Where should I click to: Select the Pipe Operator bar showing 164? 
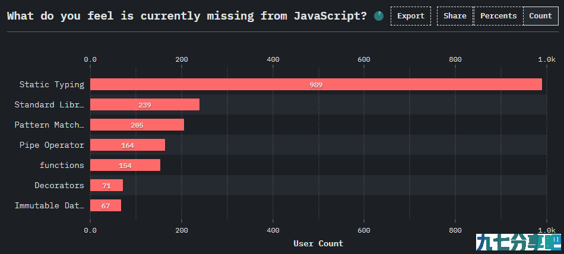[x=128, y=145]
